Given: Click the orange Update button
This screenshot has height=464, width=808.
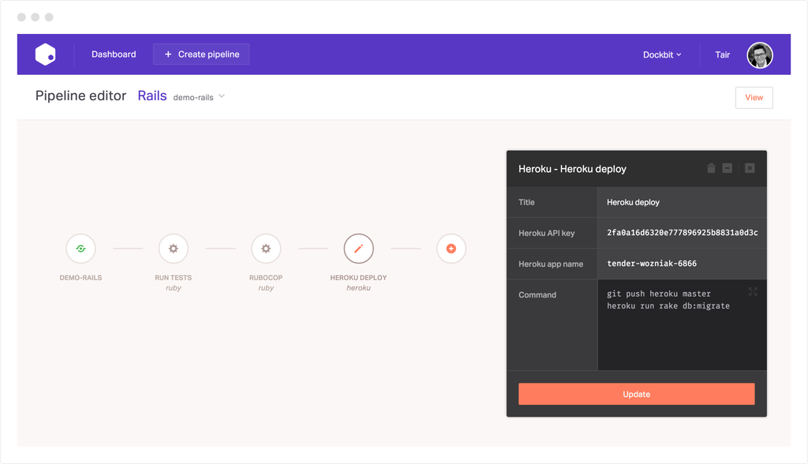Looking at the screenshot, I should [x=637, y=394].
